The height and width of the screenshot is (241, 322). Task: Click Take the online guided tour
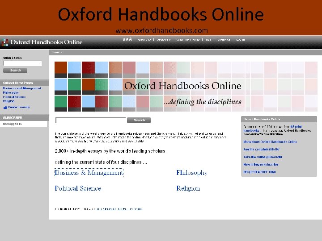coord(263,157)
